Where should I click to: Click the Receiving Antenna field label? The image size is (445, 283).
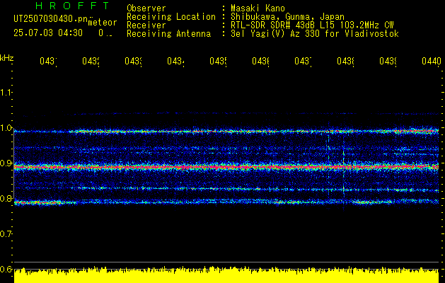pos(168,34)
